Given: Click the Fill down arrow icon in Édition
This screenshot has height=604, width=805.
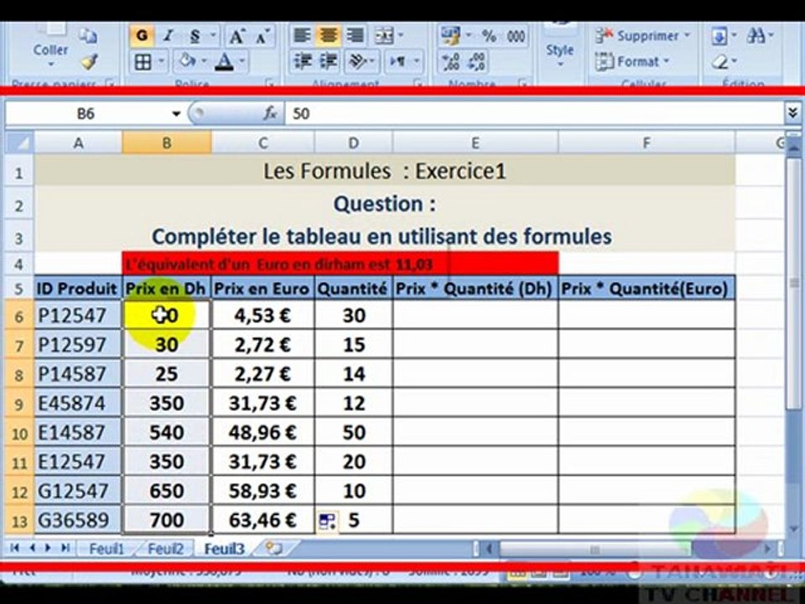Looking at the screenshot, I should [x=719, y=36].
